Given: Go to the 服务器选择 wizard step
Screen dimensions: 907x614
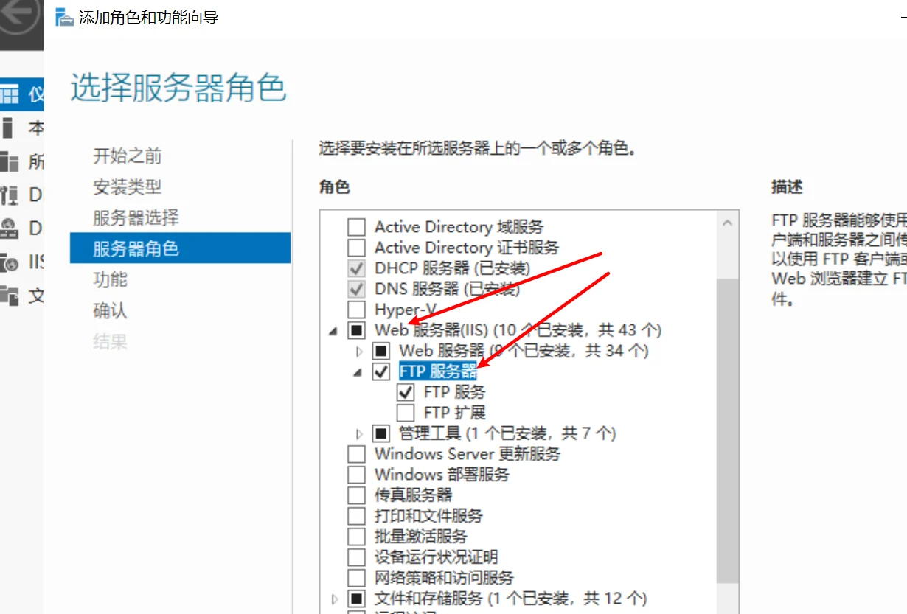Looking at the screenshot, I should pyautogui.click(x=136, y=218).
